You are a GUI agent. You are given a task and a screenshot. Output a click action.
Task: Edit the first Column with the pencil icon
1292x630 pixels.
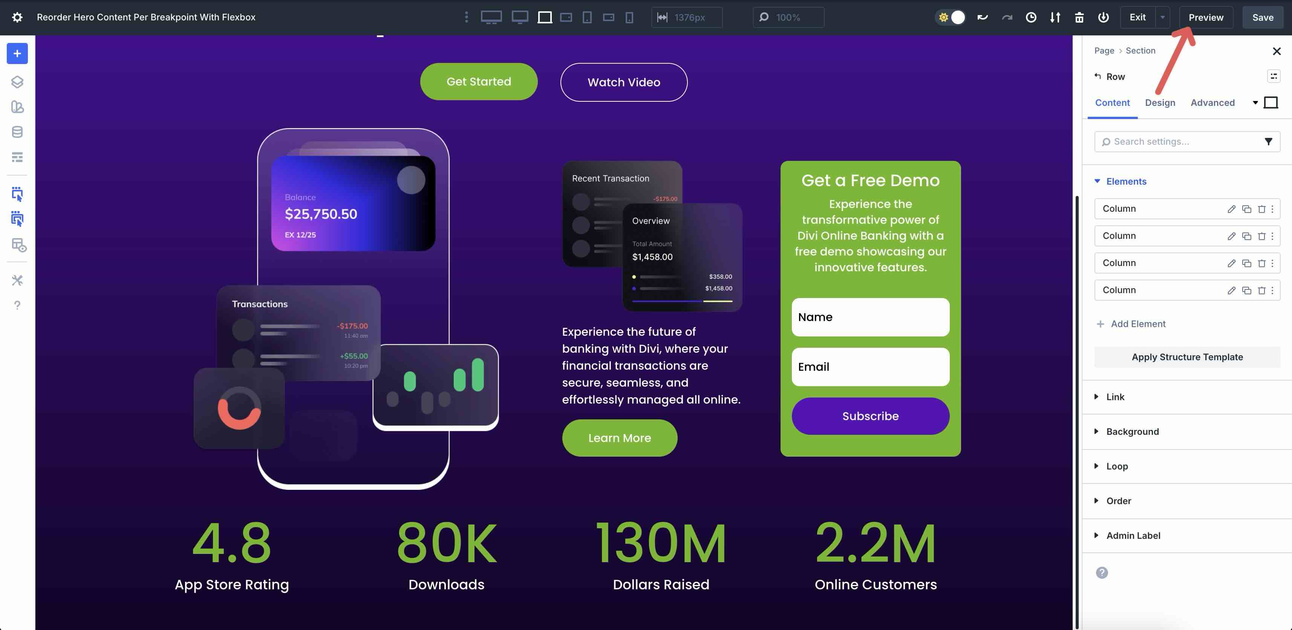click(x=1232, y=209)
